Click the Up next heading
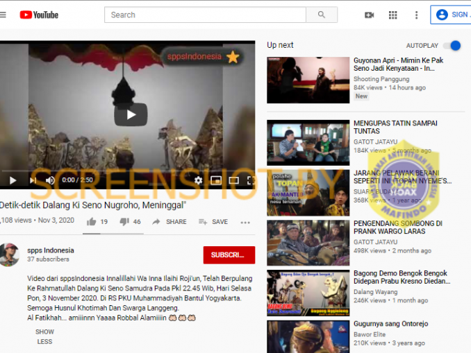 (280, 45)
